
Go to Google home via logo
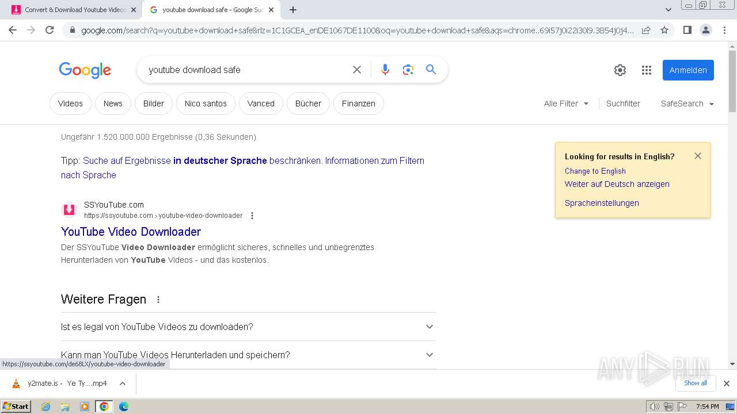(85, 70)
